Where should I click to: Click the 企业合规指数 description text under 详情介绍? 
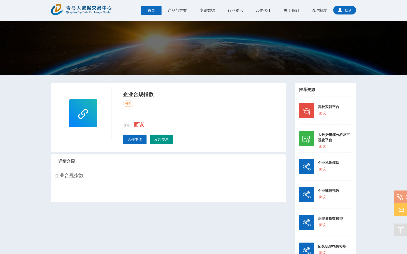pos(69,176)
